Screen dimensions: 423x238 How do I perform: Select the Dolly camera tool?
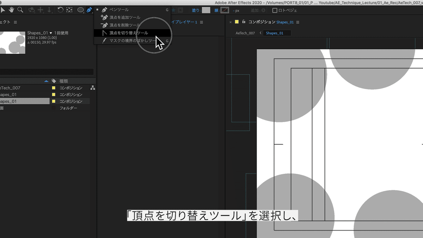click(49, 10)
